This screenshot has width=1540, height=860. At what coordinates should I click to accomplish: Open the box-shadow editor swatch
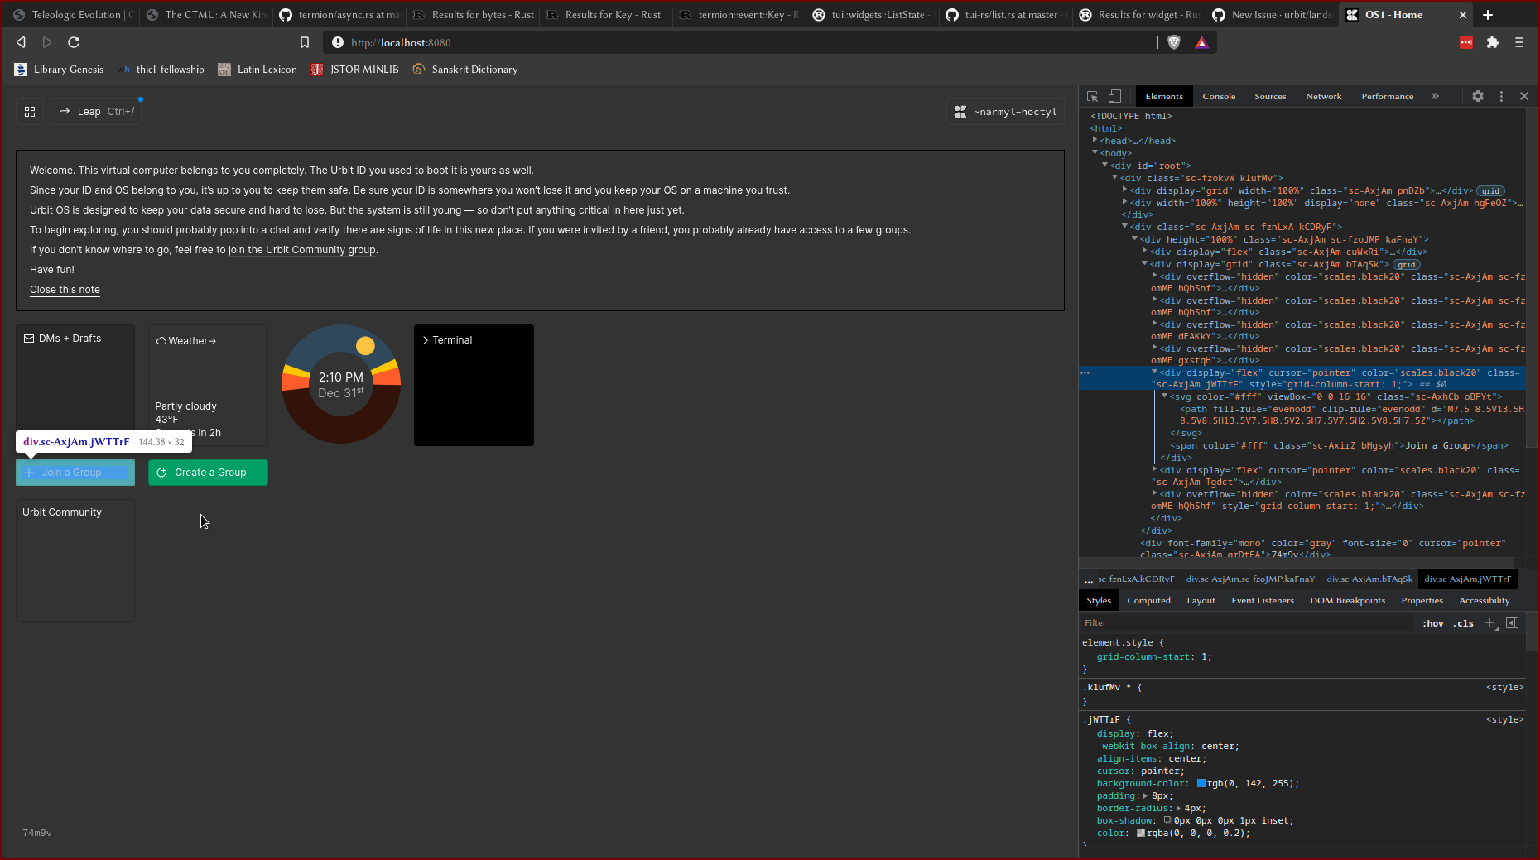1168,821
